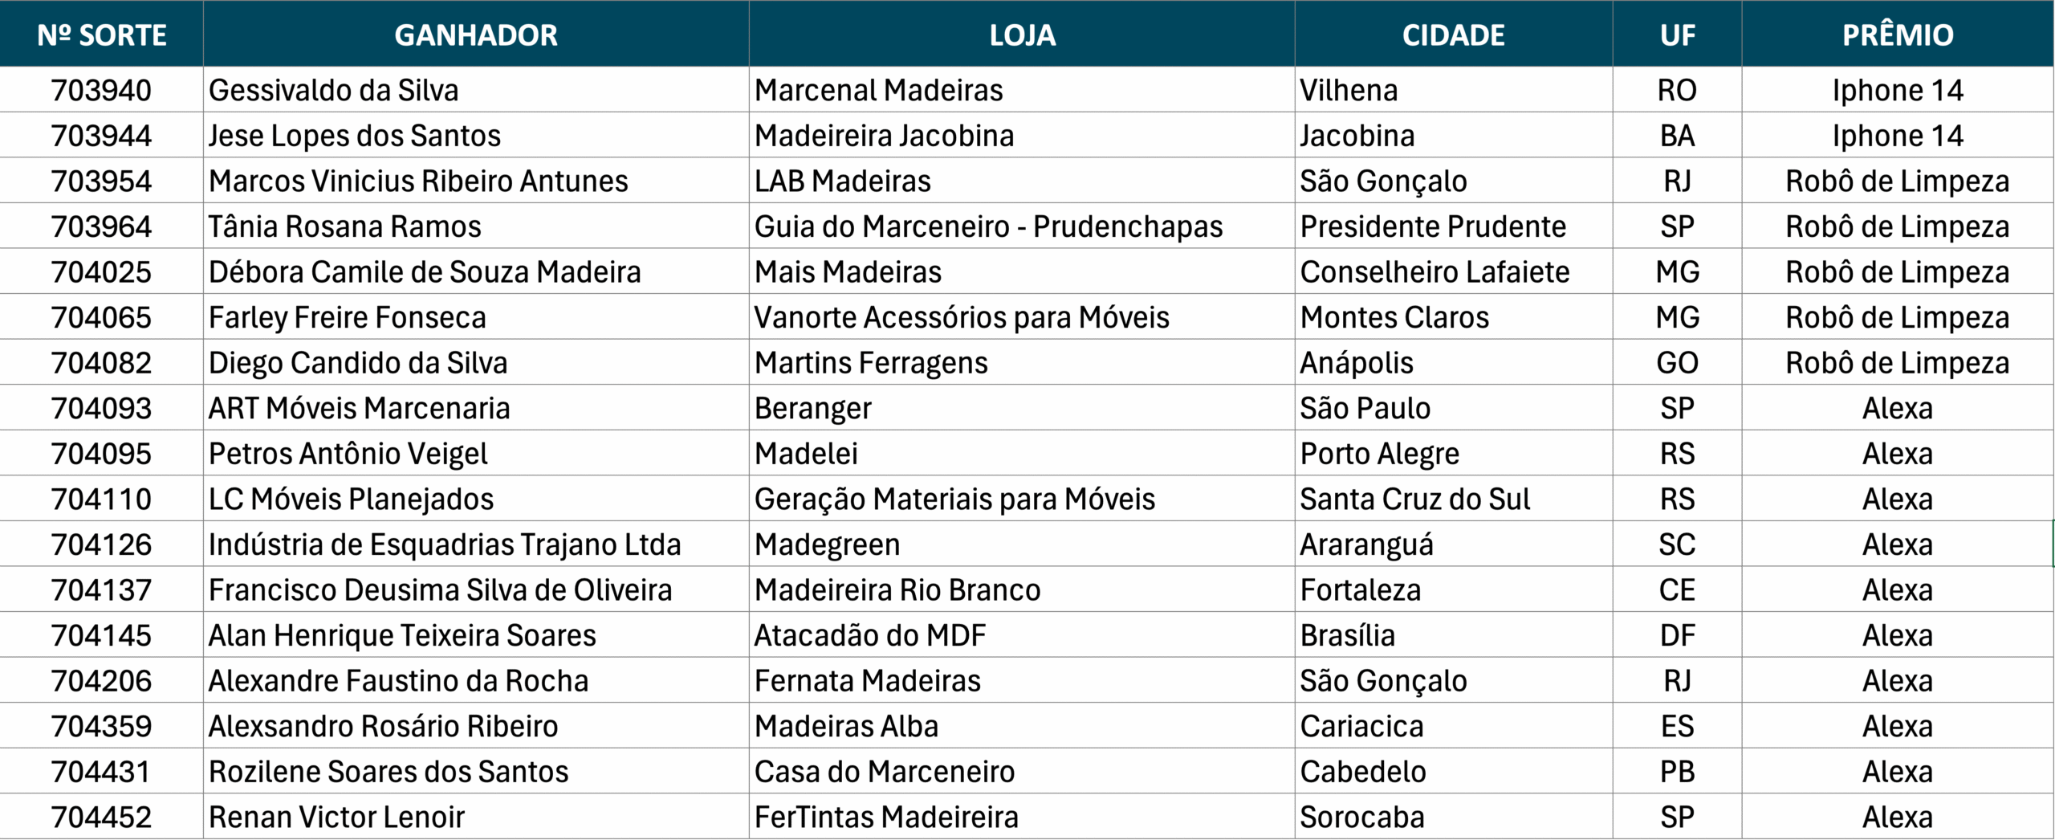Click the UF column header
The image size is (2055, 840).
1677,35
